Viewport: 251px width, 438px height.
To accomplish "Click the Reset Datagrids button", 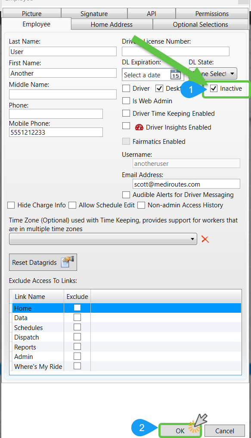I will click(43, 262).
